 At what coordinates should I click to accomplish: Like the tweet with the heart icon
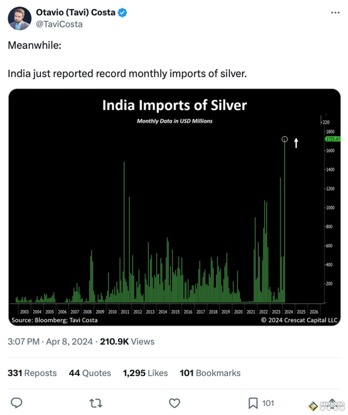[x=174, y=403]
